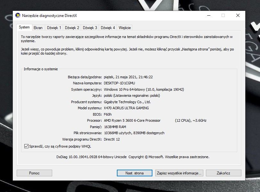This screenshot has width=260, height=192.
Task: Select the Dźwięk 2 tab
Action: point(72,28)
